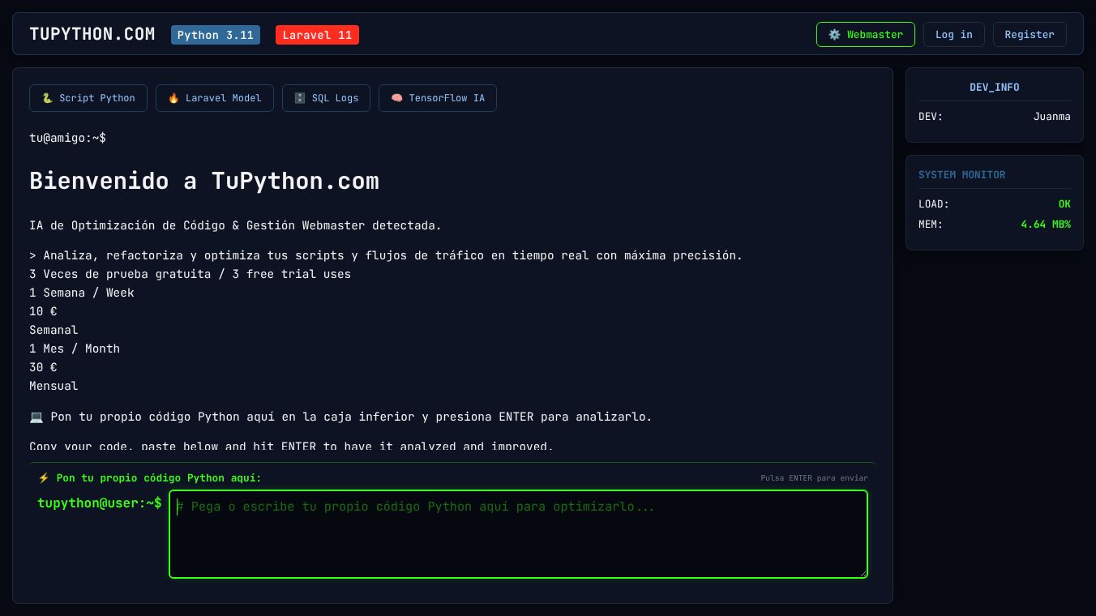Click 'IA de Optimización de Código' line
Screen dimensions: 1096x616
tap(236, 225)
